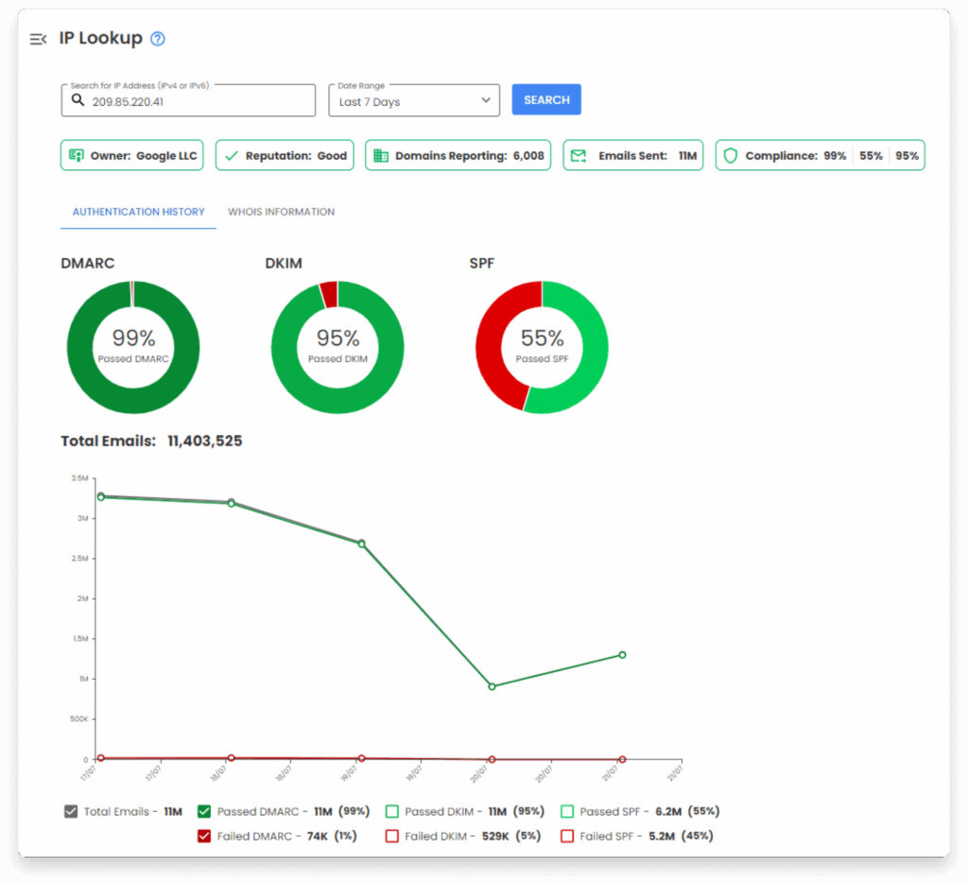Click the Emails Sent envelope icon

point(579,156)
